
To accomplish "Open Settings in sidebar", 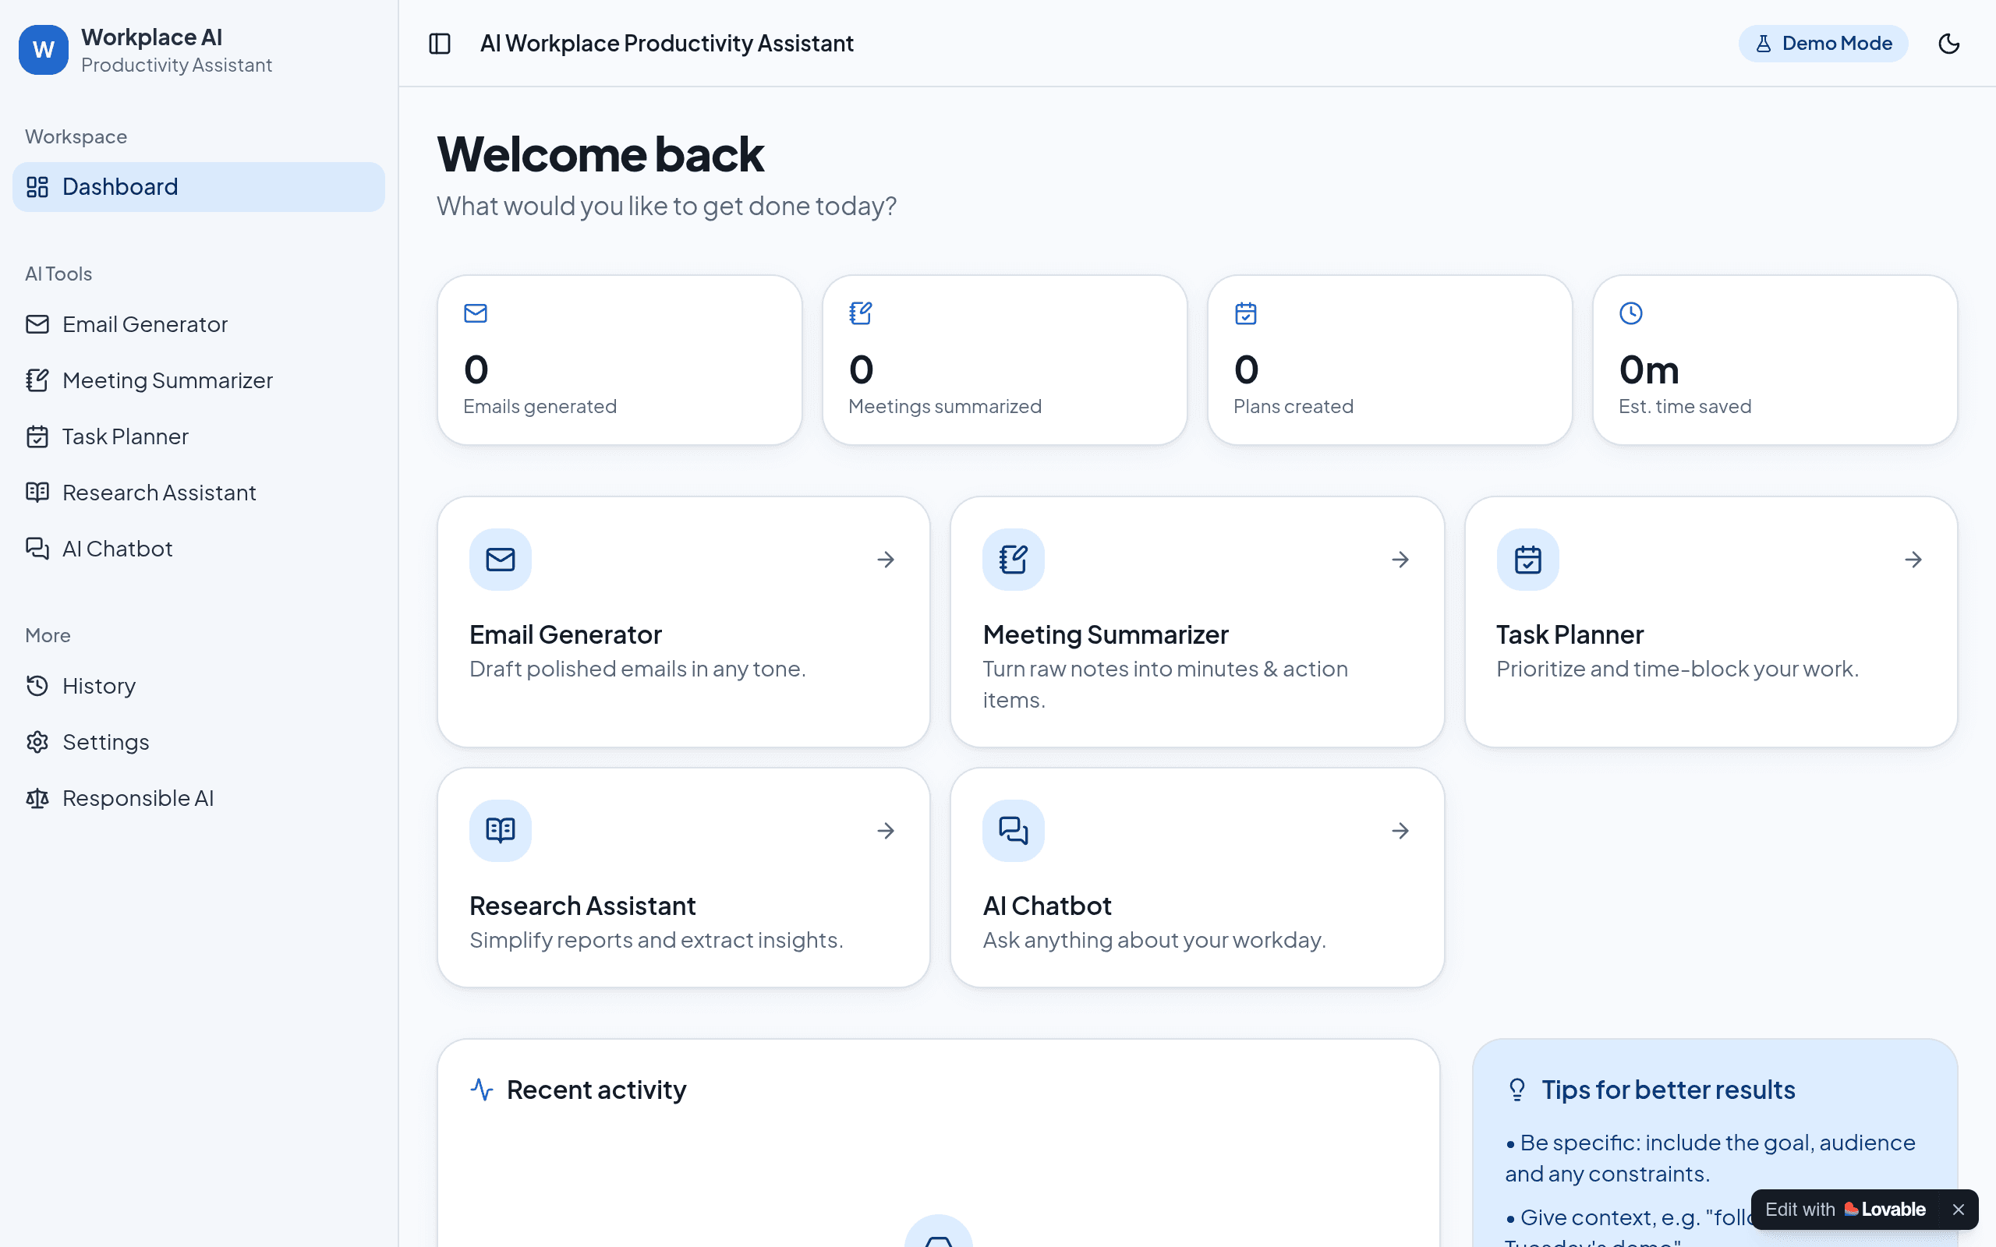I will (199, 742).
